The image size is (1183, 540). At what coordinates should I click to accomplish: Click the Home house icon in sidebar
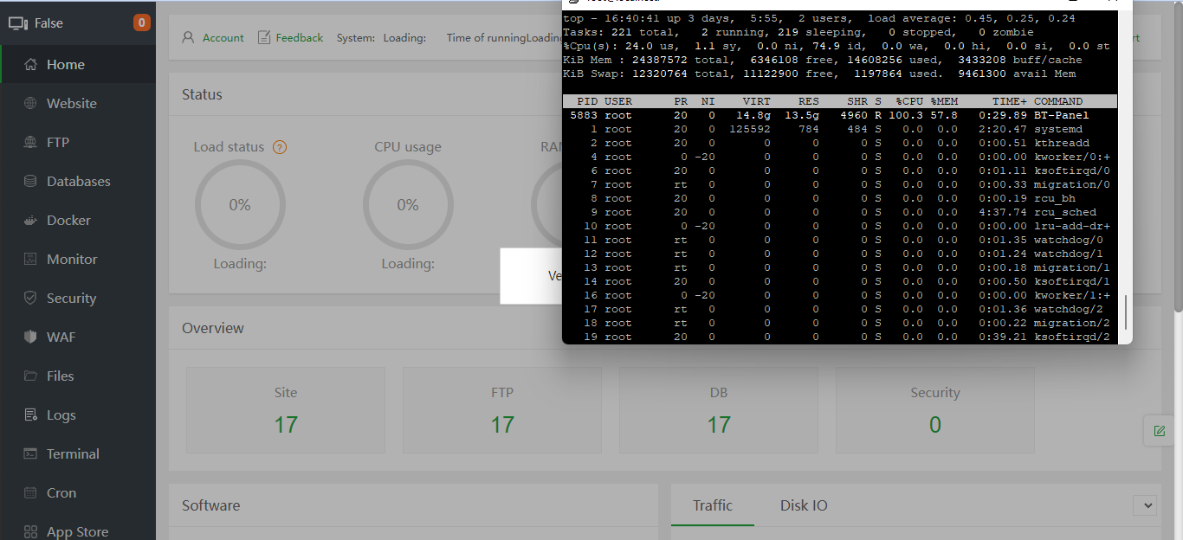click(x=30, y=65)
